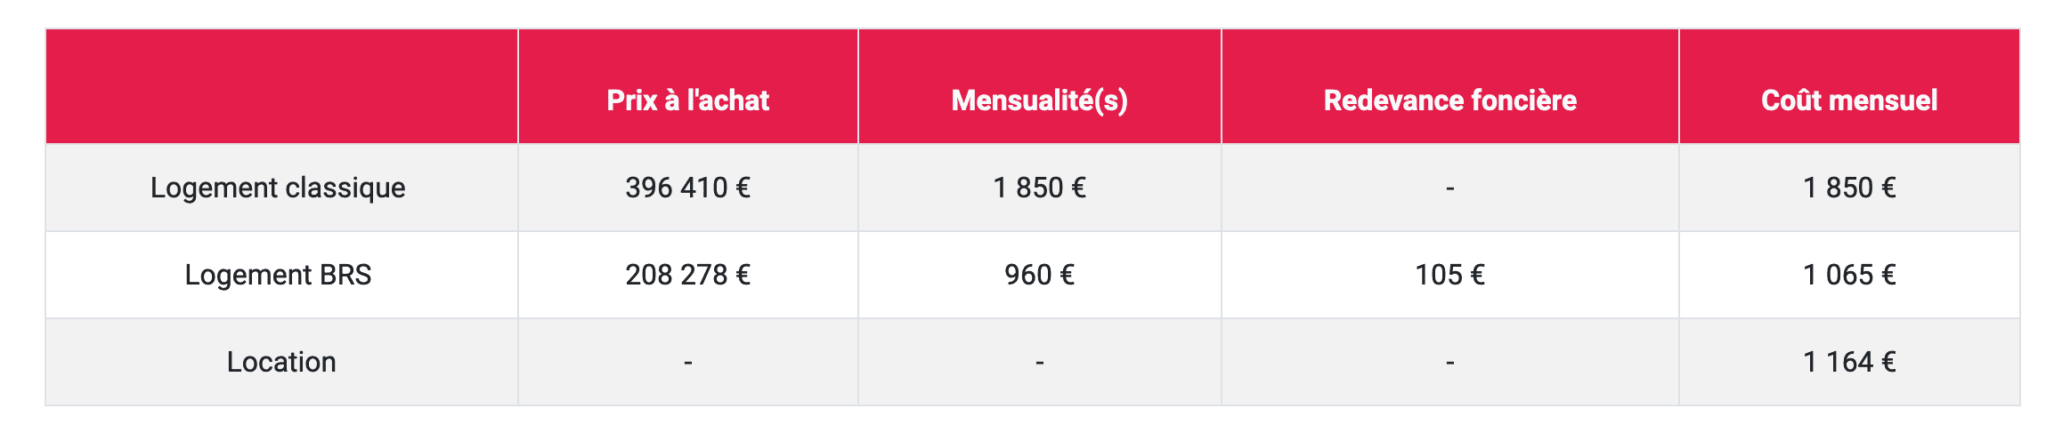Click the 960 € monthly payment cell
The image size is (2046, 425).
pyautogui.click(x=1039, y=275)
